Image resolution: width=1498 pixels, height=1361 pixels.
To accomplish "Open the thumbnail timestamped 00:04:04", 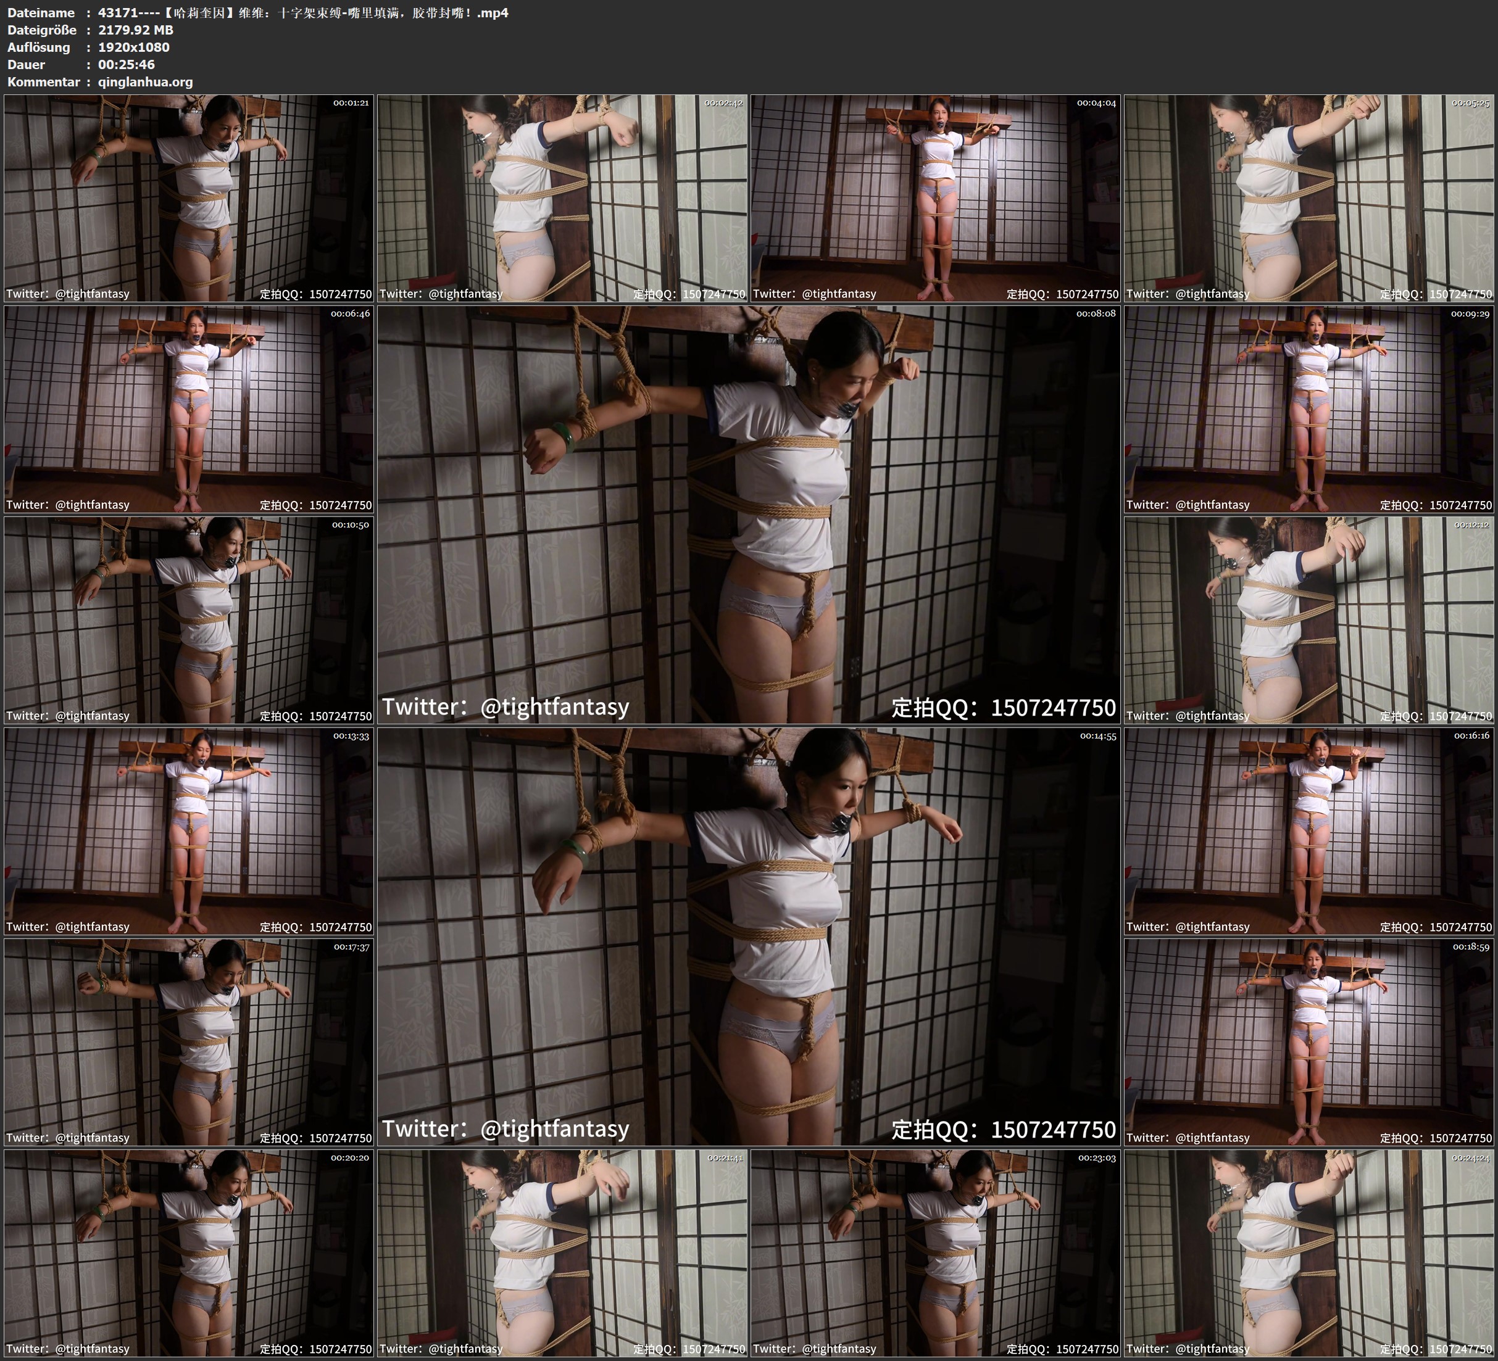I will point(936,197).
